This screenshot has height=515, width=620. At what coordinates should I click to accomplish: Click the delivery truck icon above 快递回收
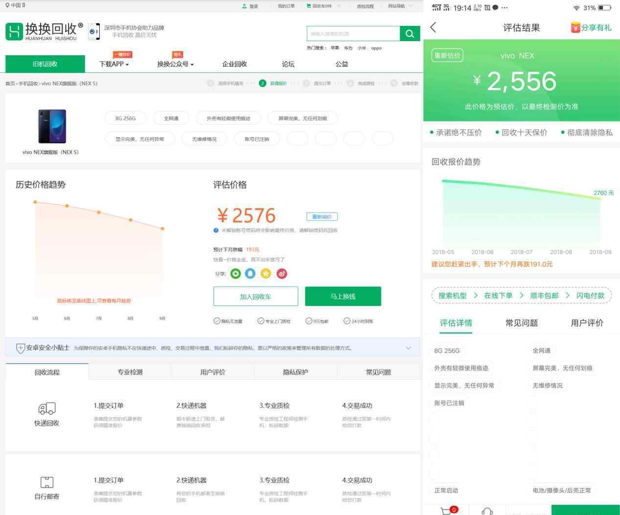tap(47, 408)
